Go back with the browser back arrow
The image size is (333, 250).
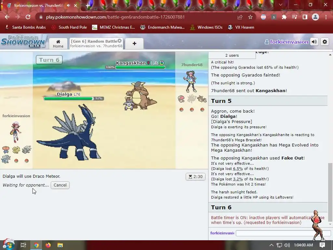pos(7,17)
